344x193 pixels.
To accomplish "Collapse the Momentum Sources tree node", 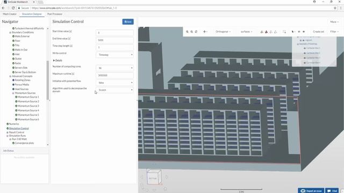I will pos(13,93).
